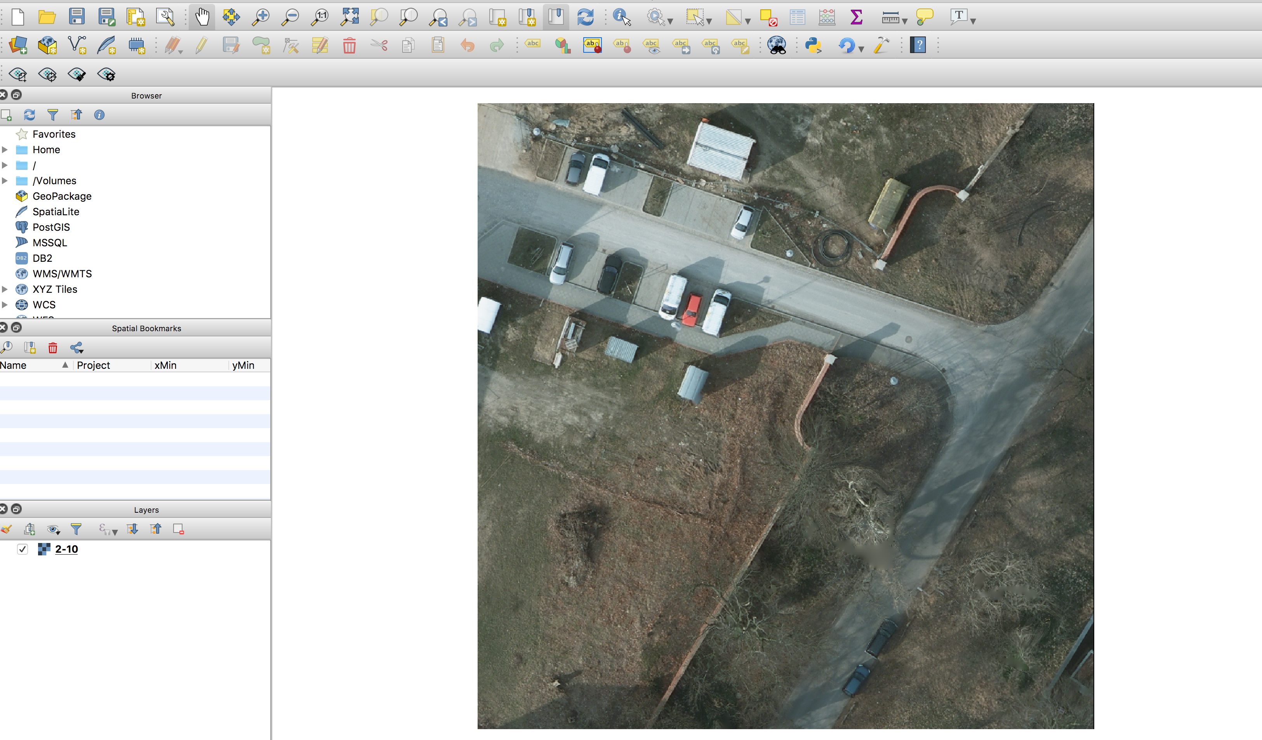Open the Python console icon
This screenshot has height=740, width=1262.
[x=813, y=45]
